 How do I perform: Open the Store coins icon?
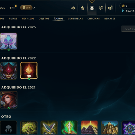(110, 8)
